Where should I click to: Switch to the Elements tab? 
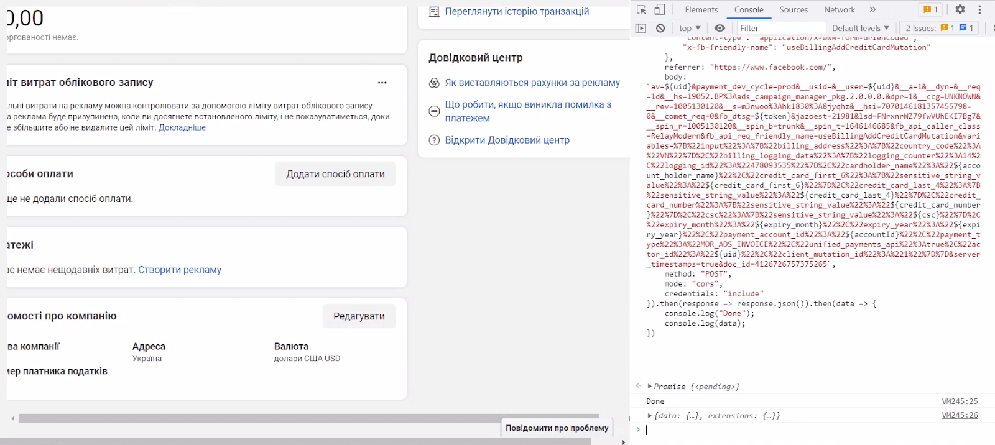(701, 9)
